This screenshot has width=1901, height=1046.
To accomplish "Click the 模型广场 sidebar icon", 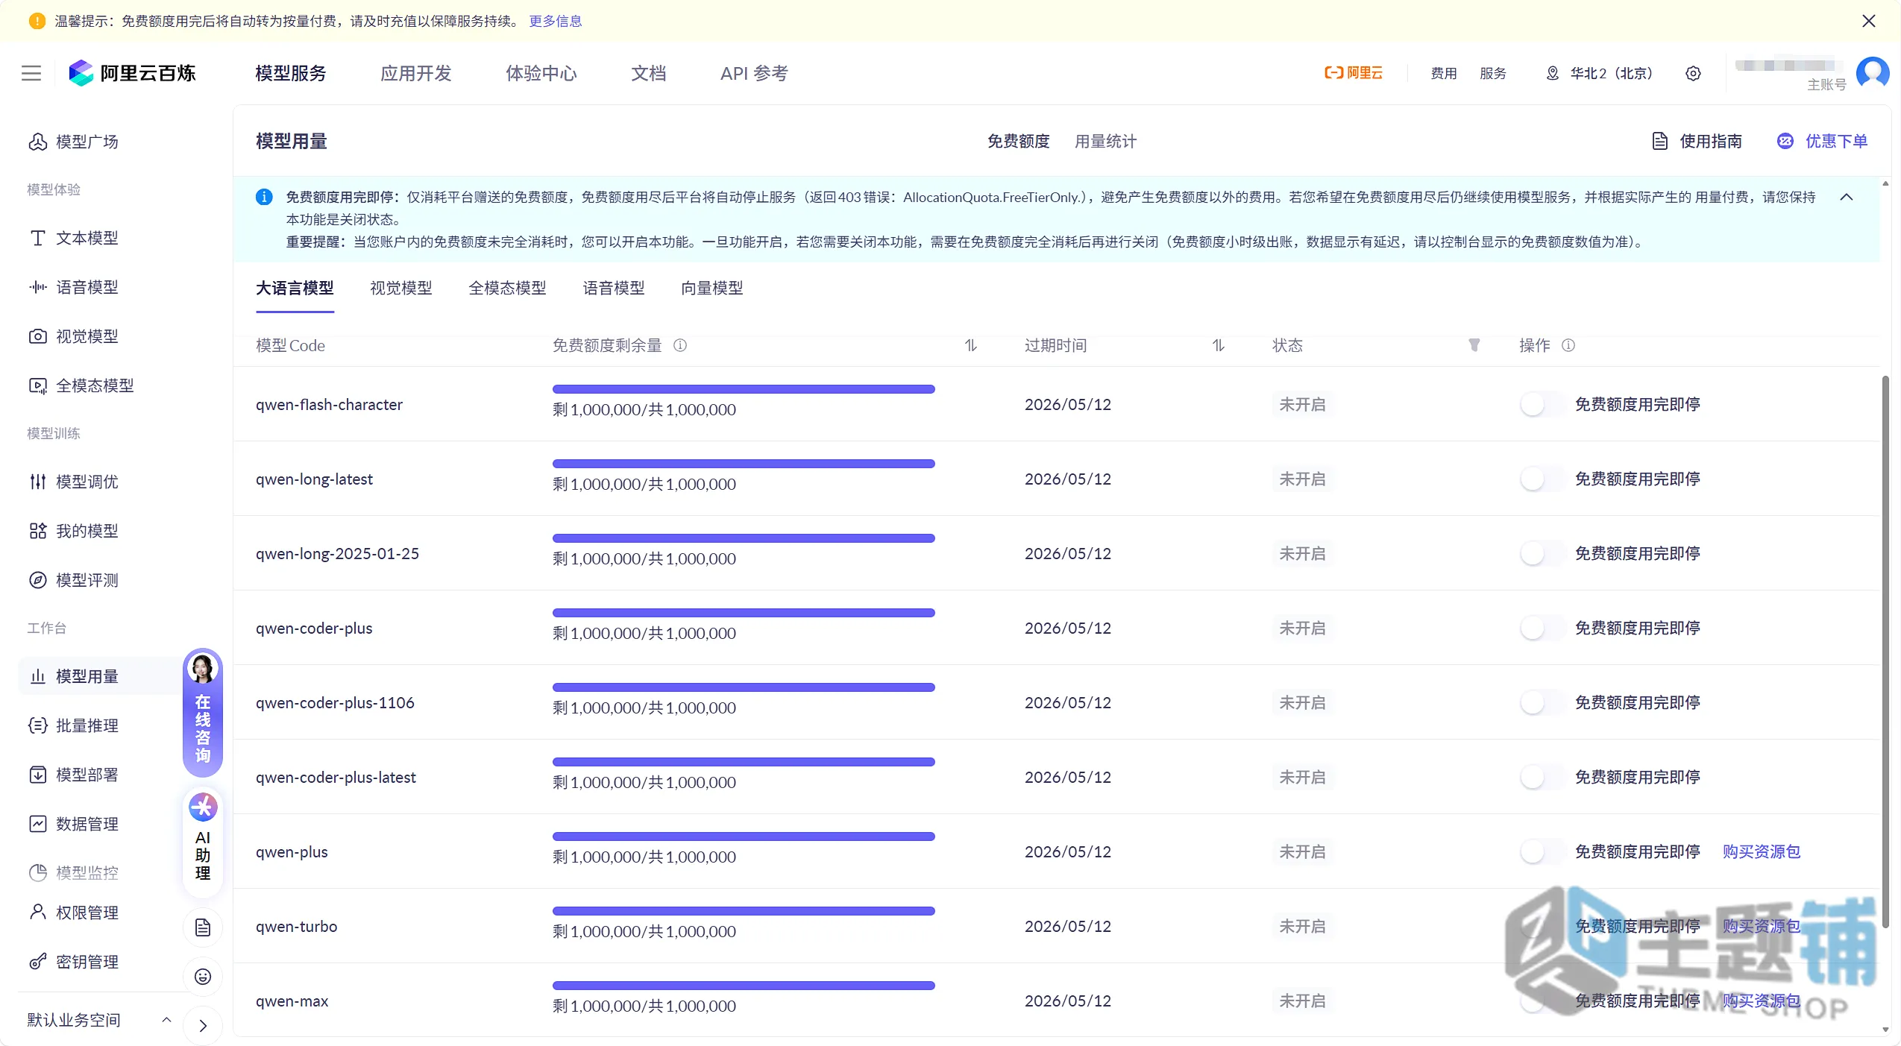I will pos(37,142).
